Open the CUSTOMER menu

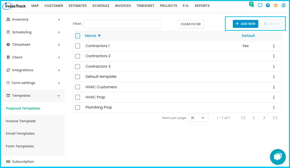click(x=54, y=6)
